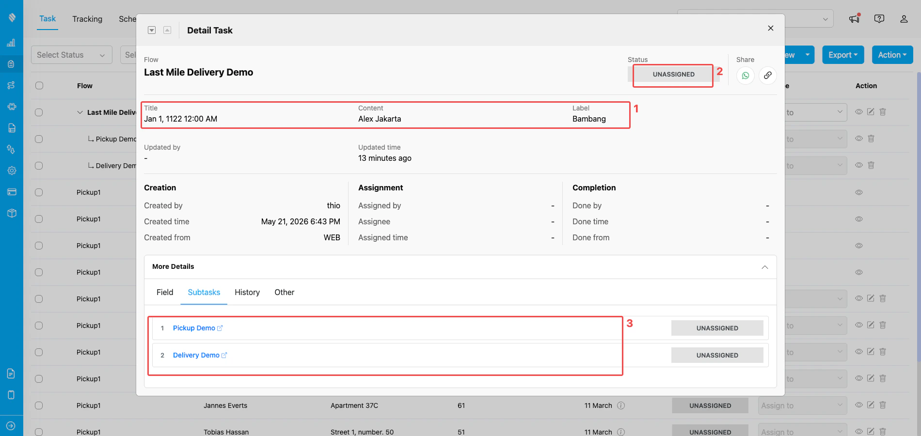The width and height of the screenshot is (921, 436).
Task: Open analytics chart icon in sidebar
Action: coord(12,43)
